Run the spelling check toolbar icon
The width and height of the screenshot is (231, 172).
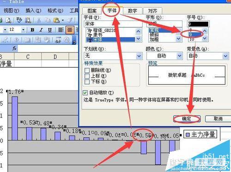click(x=19, y=20)
